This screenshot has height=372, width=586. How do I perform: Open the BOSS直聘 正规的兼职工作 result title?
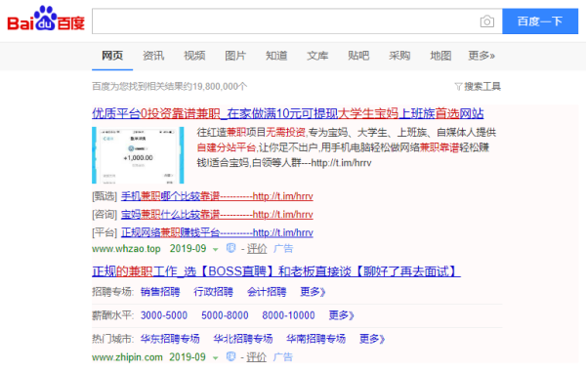(276, 271)
